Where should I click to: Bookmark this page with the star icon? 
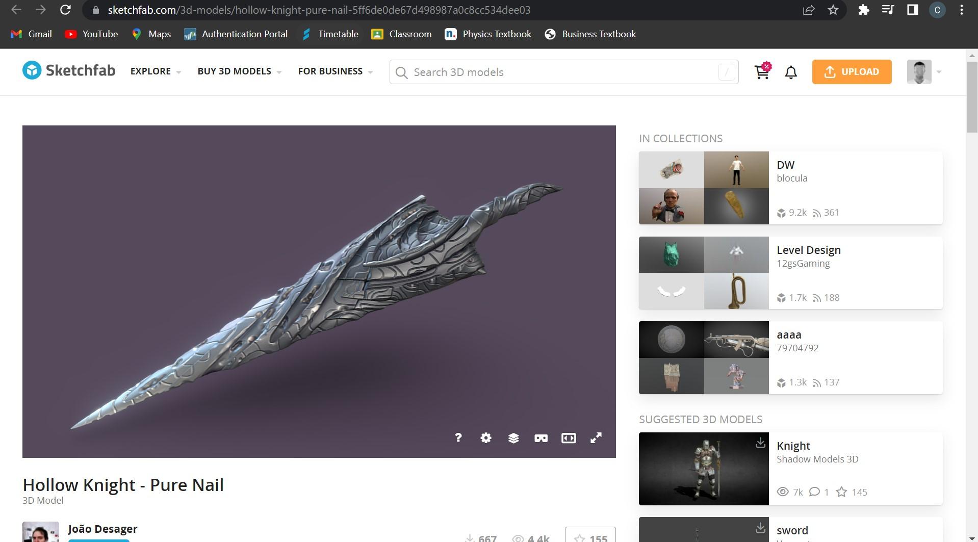[833, 10]
